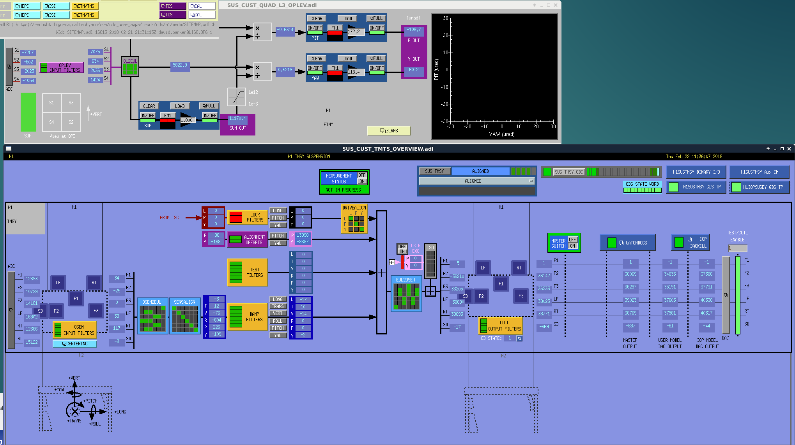Open the DRIVEALIGN matrix block
Screen dimensions: 795x445
coord(354,219)
